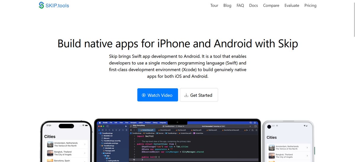
Task: Open the Pricing page
Action: pos(310,5)
